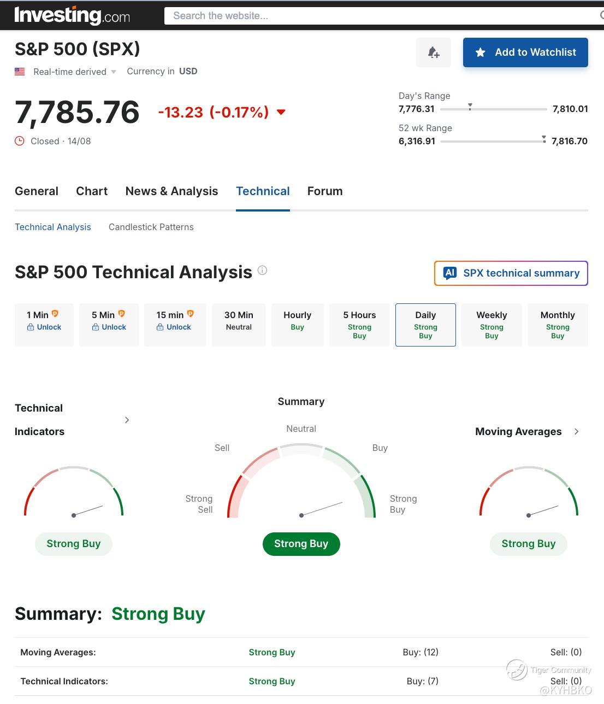The image size is (604, 704).
Task: Open the News & Analysis tab
Action: click(x=171, y=191)
